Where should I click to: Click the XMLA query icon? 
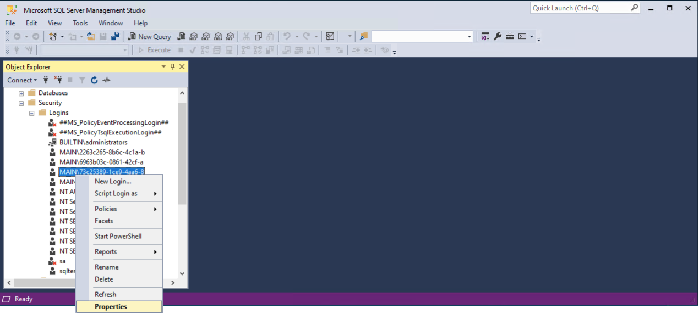tap(217, 36)
